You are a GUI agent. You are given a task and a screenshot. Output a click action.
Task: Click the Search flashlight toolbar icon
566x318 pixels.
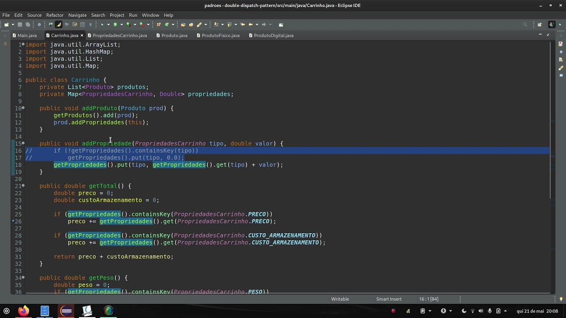[199, 25]
